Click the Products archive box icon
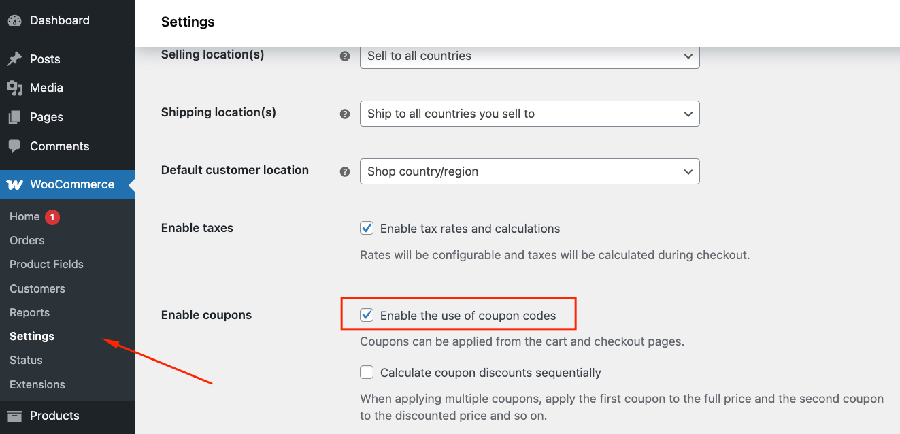The height and width of the screenshot is (434, 900). click(x=14, y=416)
